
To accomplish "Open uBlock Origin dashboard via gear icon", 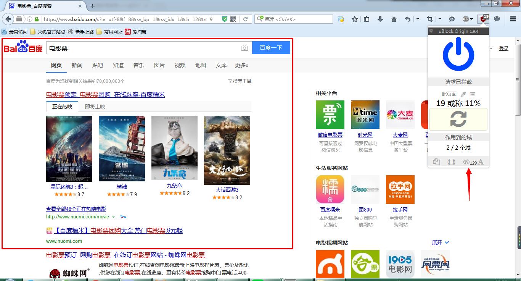I will pos(431,31).
